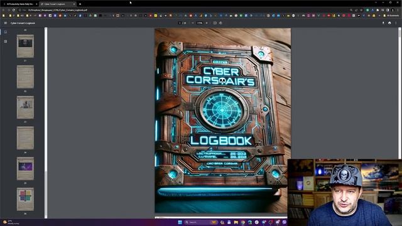This screenshot has height=226, width=402.
Task: Close the AI Productivity Hacks tab
Action: coord(36,4)
